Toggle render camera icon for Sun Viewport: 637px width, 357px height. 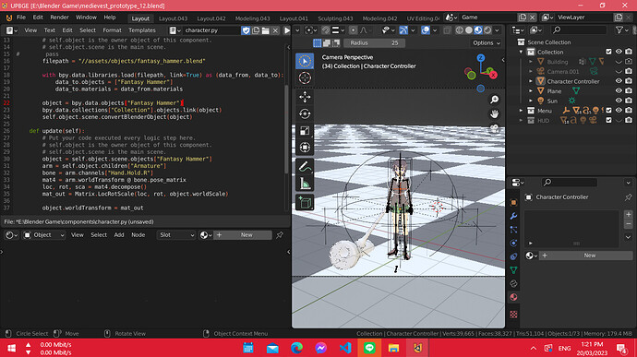629,101
